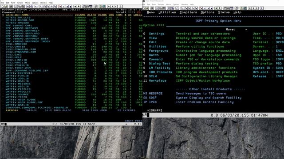Select ISPF option '3 Utilities'

pyautogui.click(x=155, y=46)
